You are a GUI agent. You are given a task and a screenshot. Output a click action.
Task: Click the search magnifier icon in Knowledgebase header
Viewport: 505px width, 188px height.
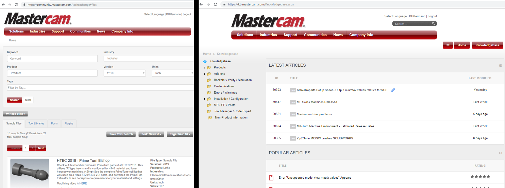433,24
